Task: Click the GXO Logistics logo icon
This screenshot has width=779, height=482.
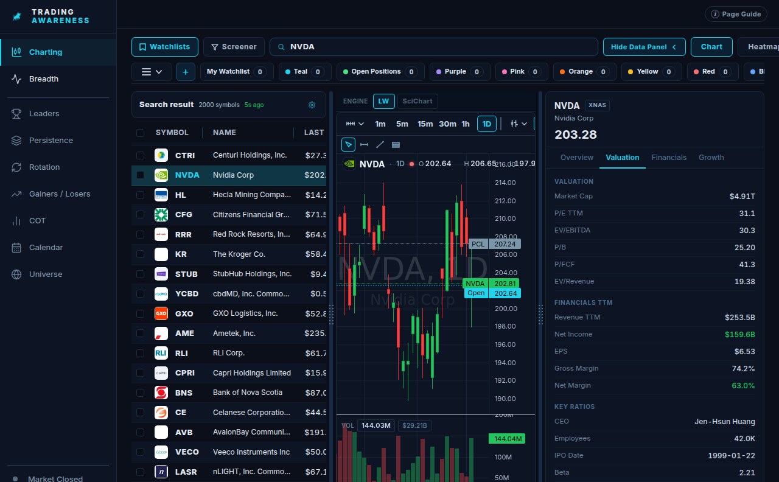Action: pyautogui.click(x=161, y=313)
